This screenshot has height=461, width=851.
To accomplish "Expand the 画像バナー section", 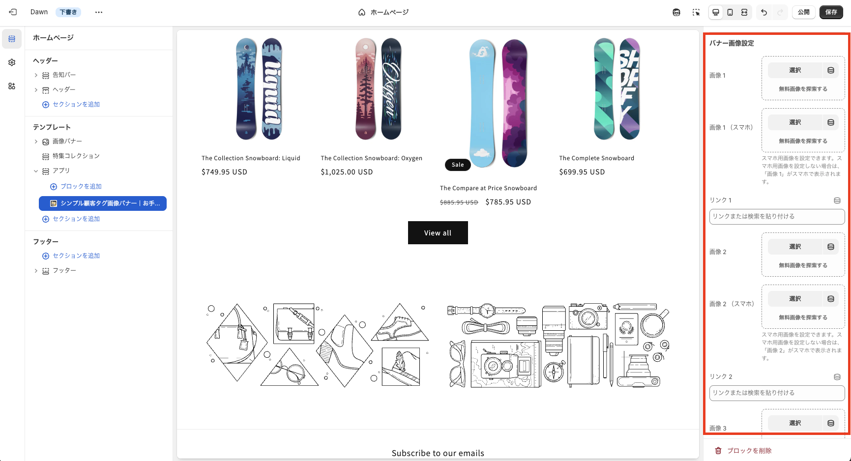I will pos(36,142).
